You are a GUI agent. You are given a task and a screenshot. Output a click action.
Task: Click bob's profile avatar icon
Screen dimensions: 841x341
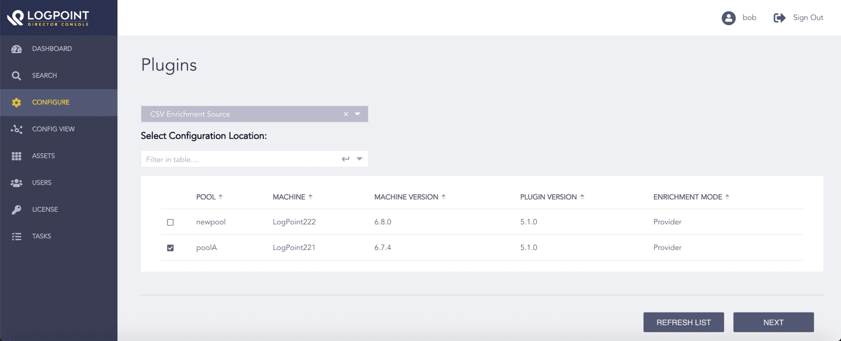728,17
